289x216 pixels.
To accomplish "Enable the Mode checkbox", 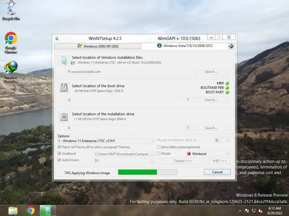I will coord(159,153).
